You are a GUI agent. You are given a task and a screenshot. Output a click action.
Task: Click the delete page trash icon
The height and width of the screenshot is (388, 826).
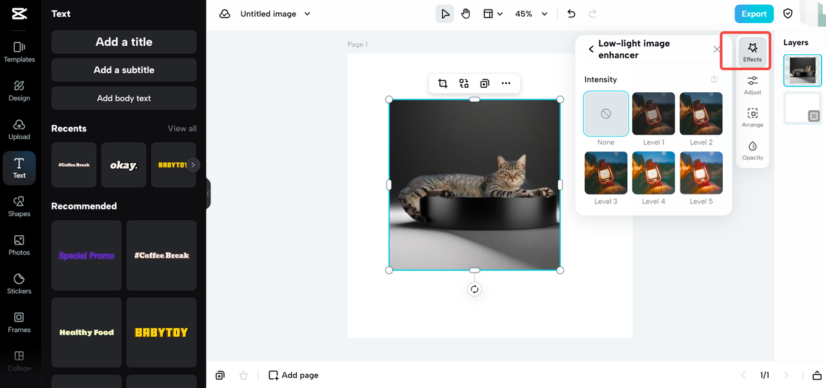[x=243, y=375]
